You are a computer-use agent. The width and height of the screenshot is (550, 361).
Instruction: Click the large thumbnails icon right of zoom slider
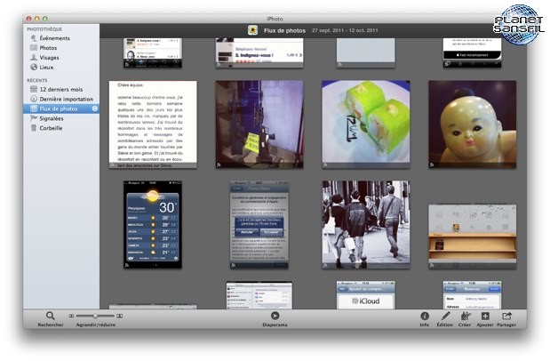pyautogui.click(x=120, y=316)
